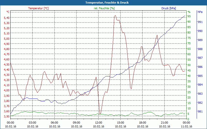The image size is (207, 129).
Task: Click the '%' unit label on humidity axis
Action: (x=189, y=12)
